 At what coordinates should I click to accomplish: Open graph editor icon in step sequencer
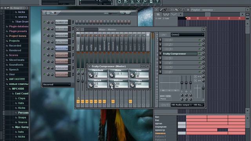coord(122,13)
